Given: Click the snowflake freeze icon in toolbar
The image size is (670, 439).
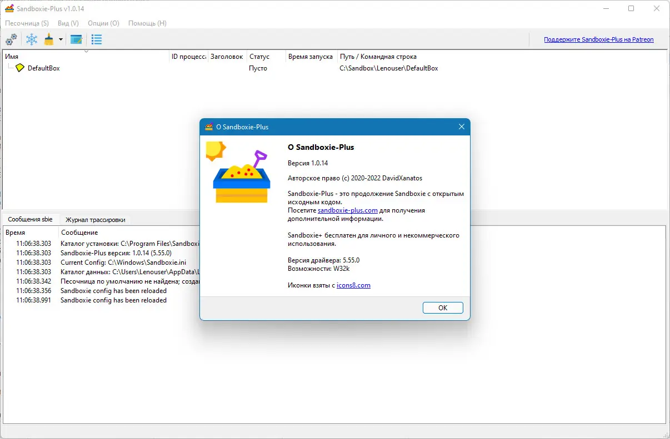Looking at the screenshot, I should (32, 39).
